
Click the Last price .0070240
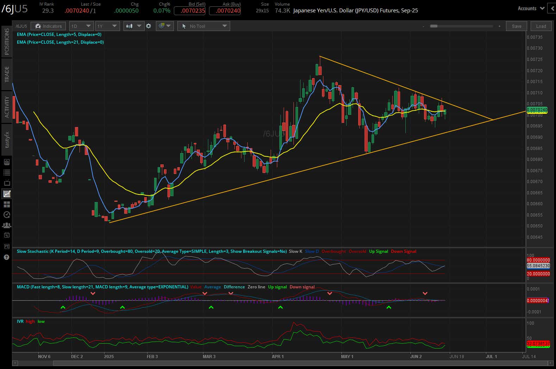pos(77,11)
